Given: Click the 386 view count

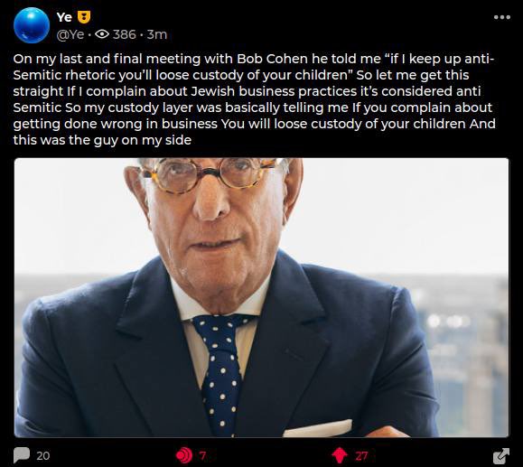Looking at the screenshot, I should (x=125, y=34).
